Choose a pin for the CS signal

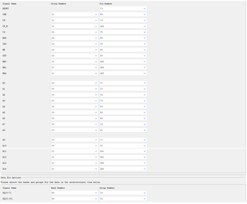123,32
